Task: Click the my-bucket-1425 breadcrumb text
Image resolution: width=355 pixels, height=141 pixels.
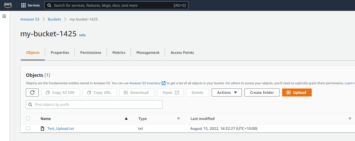Action: [84, 19]
